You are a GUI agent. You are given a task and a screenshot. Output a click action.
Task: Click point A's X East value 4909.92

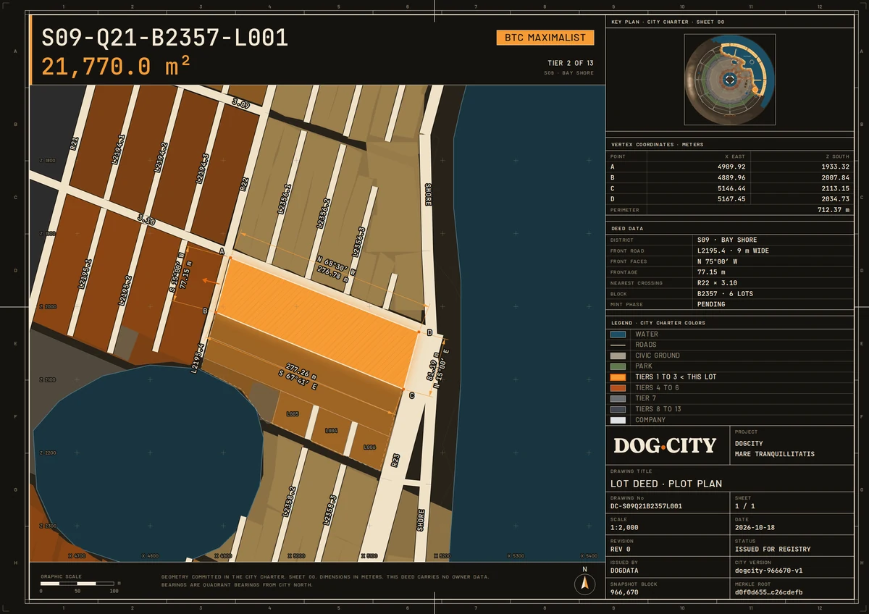732,167
